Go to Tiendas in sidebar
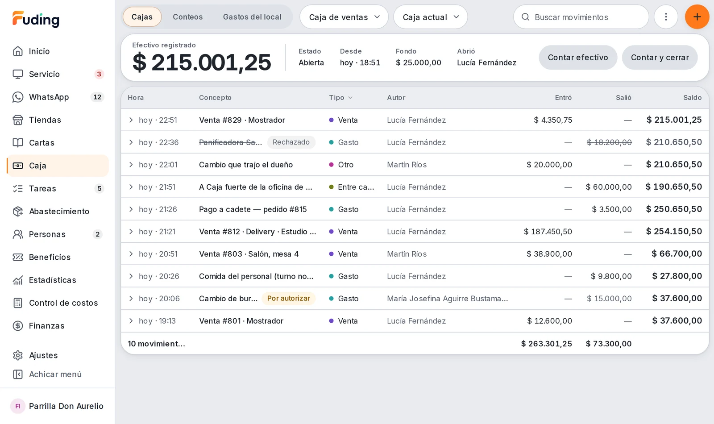Image resolution: width=714 pixels, height=424 pixels. [58, 120]
